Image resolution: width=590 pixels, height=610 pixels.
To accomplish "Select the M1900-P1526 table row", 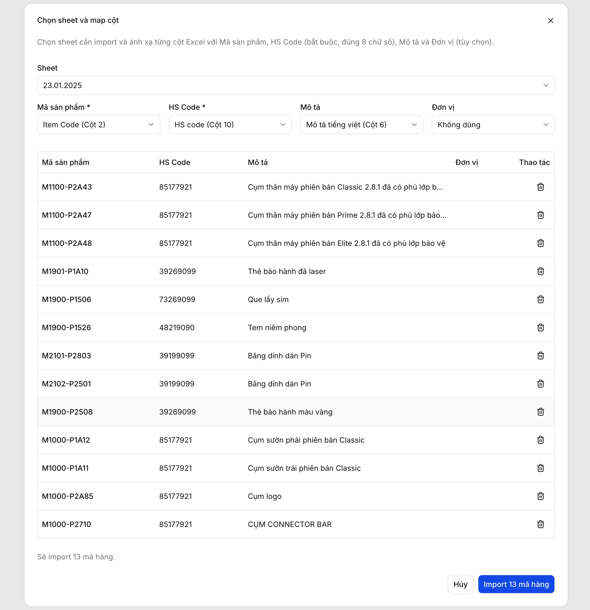I will 280,327.
